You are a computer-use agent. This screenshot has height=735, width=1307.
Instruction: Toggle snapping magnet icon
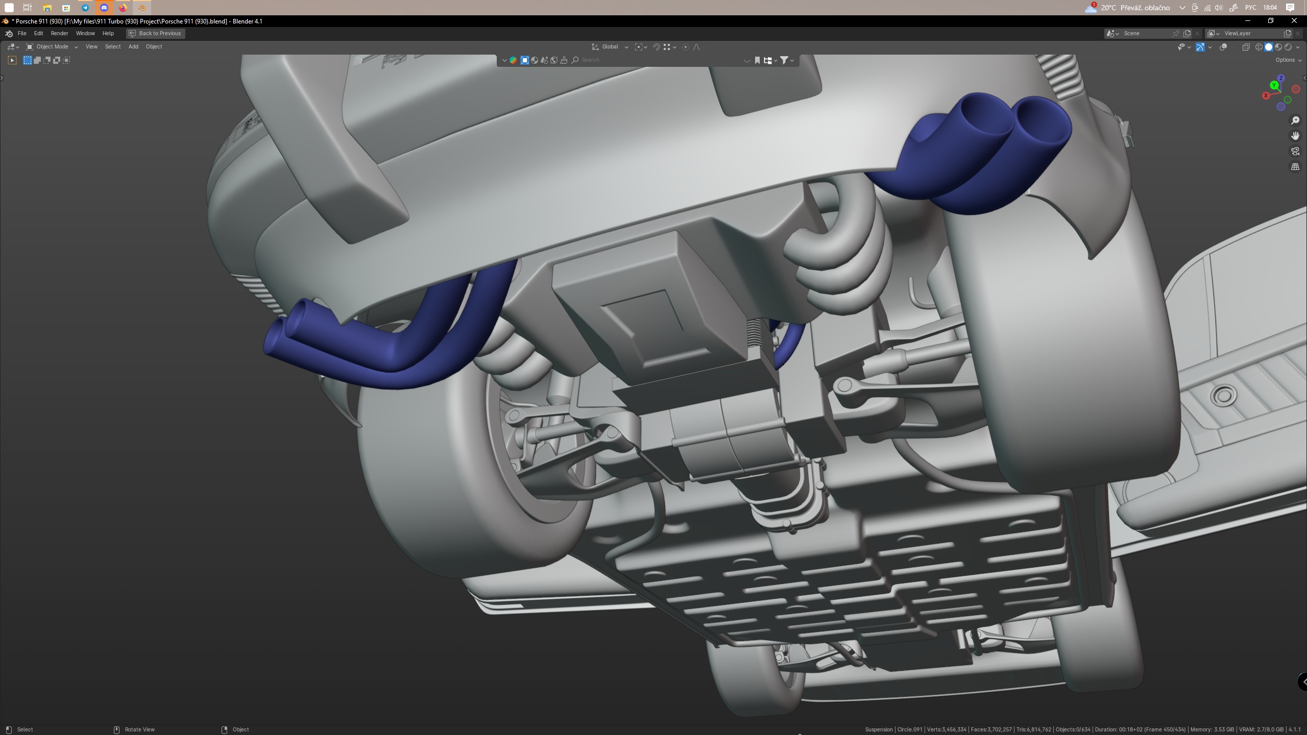tap(657, 47)
